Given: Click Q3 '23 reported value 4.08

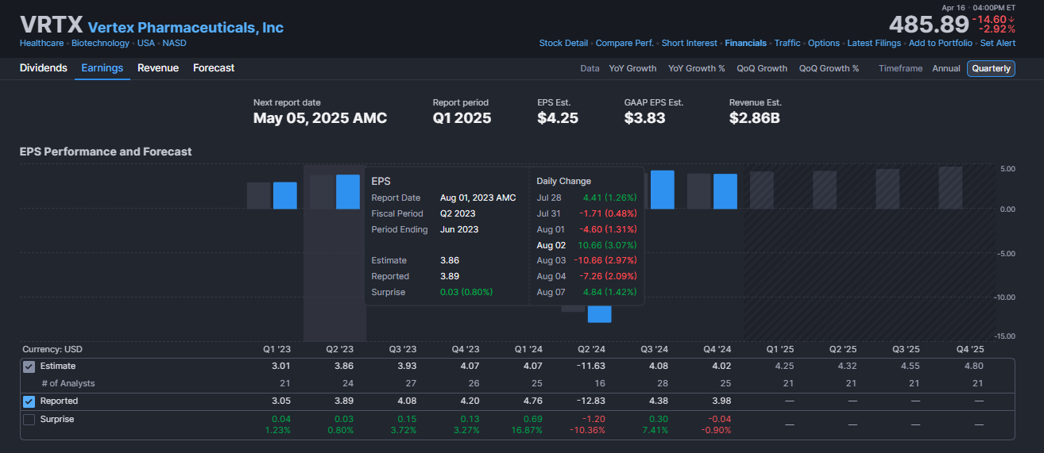Looking at the screenshot, I should [x=406, y=401].
